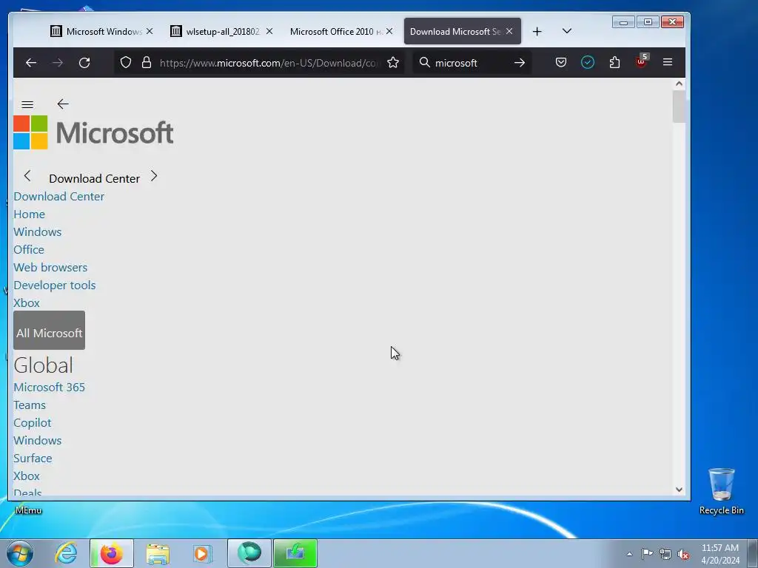The image size is (758, 568).
Task: Open the extensions puzzle icon
Action: click(x=614, y=62)
